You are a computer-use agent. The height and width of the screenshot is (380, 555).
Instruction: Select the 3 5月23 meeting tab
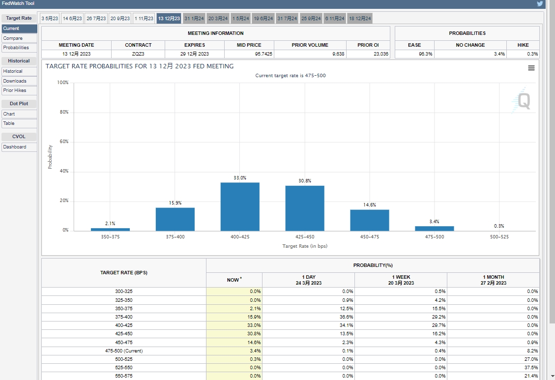[50, 19]
